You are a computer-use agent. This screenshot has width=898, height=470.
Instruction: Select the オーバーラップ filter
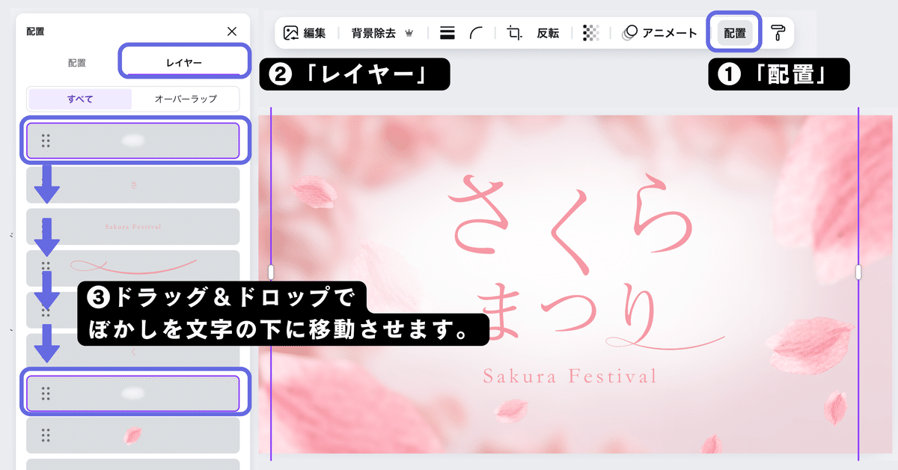[x=186, y=99]
